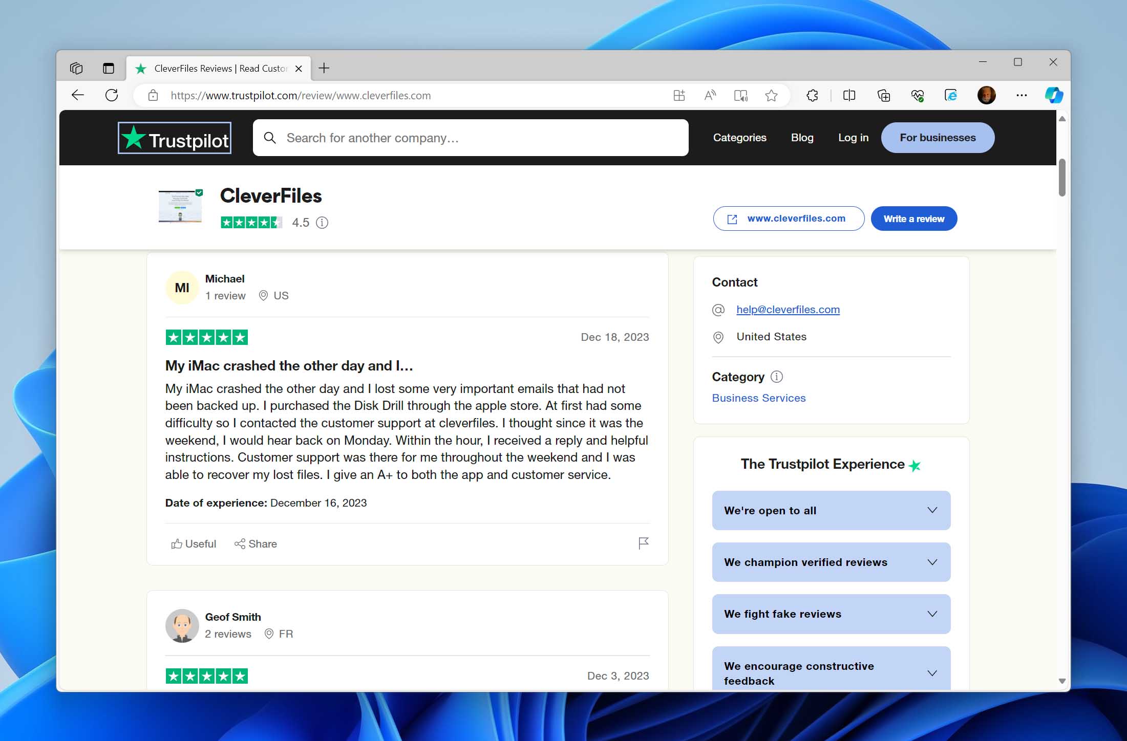Click the browser back arrow

pos(78,95)
